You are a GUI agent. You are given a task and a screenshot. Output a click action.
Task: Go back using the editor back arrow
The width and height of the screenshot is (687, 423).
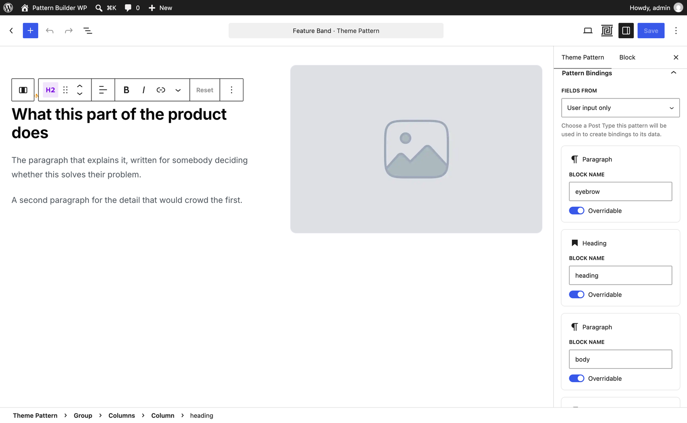coord(12,31)
